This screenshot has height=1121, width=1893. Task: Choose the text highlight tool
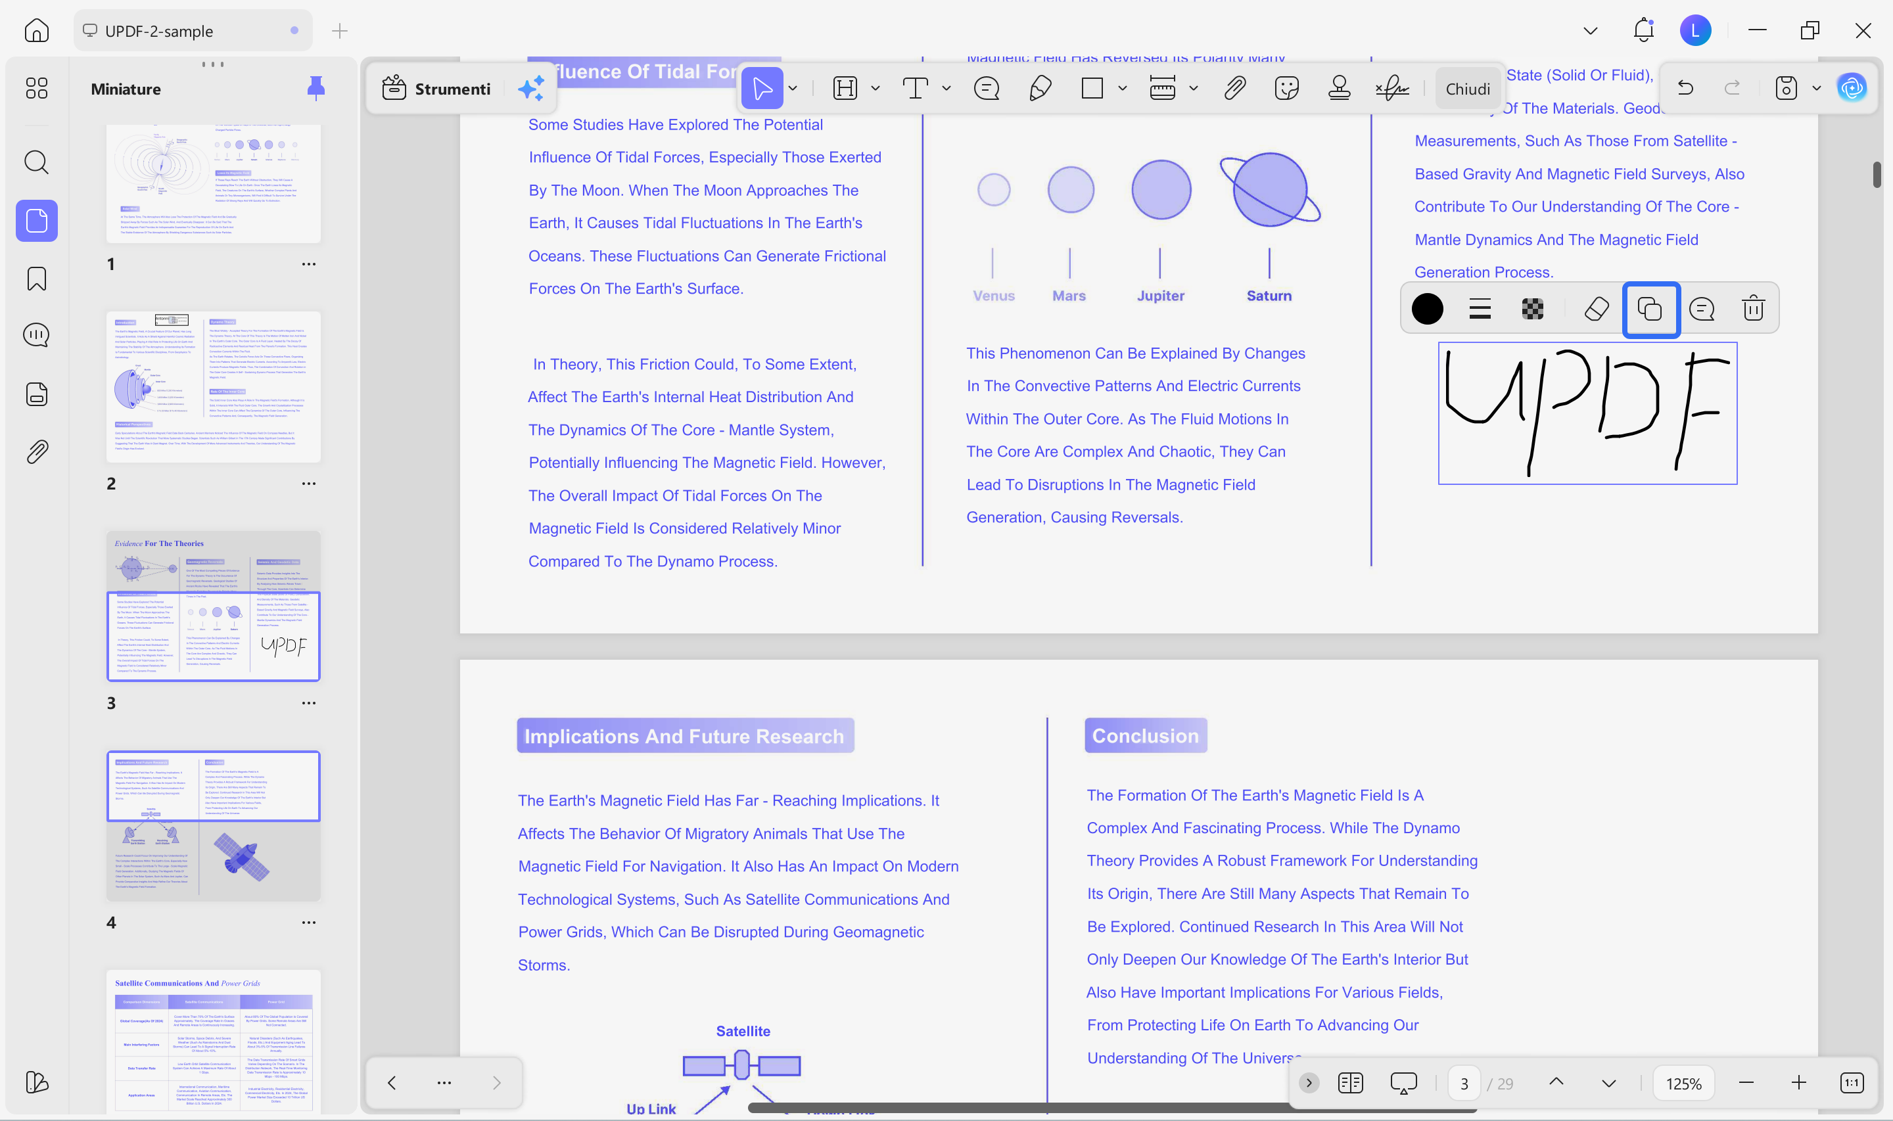click(x=845, y=89)
